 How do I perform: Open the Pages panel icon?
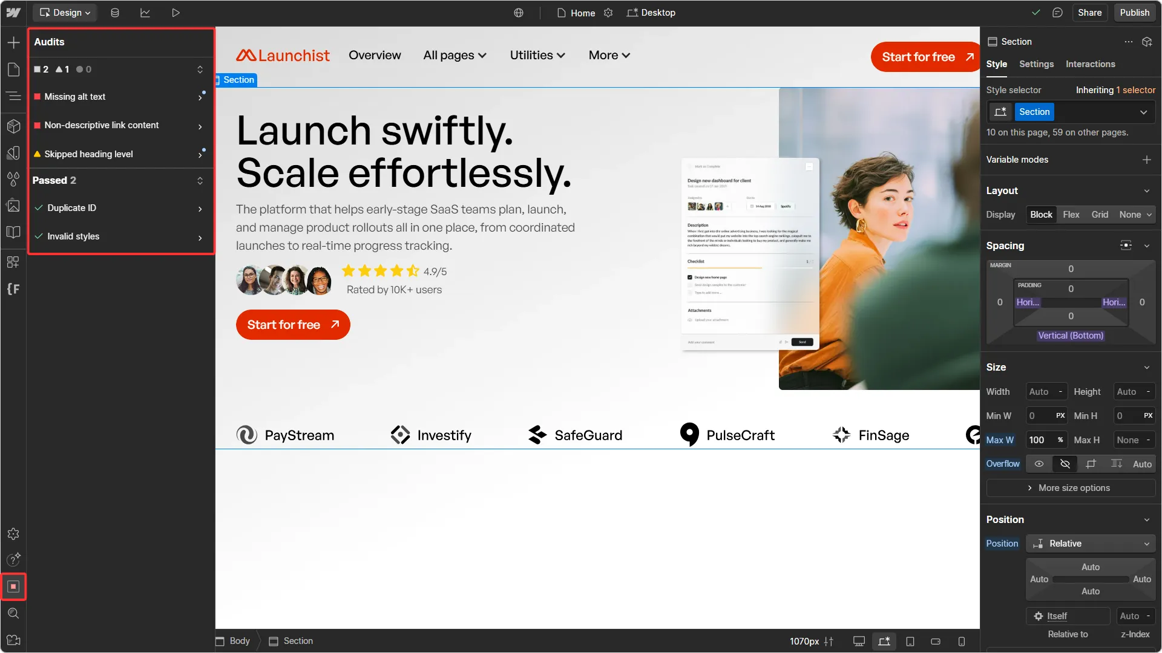(x=13, y=70)
